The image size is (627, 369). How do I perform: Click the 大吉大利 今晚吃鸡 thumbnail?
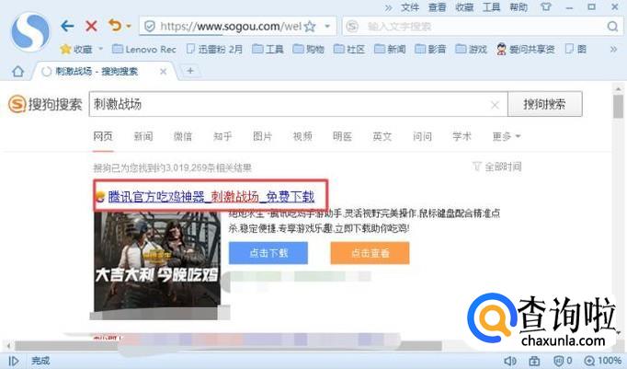click(157, 262)
